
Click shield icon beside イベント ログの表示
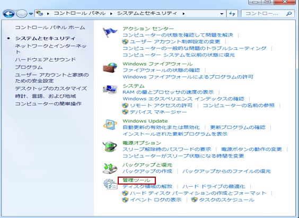(x=125, y=200)
